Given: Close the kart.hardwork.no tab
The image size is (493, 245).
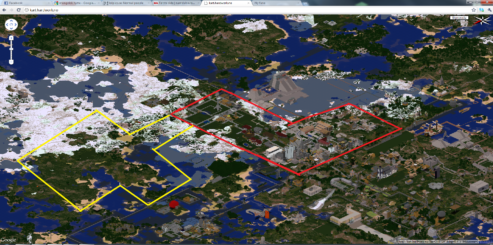Looking at the screenshot, I should click(x=248, y=3).
